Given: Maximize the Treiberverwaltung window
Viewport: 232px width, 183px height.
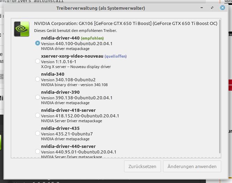Looking at the screenshot, I should pos(212,8).
